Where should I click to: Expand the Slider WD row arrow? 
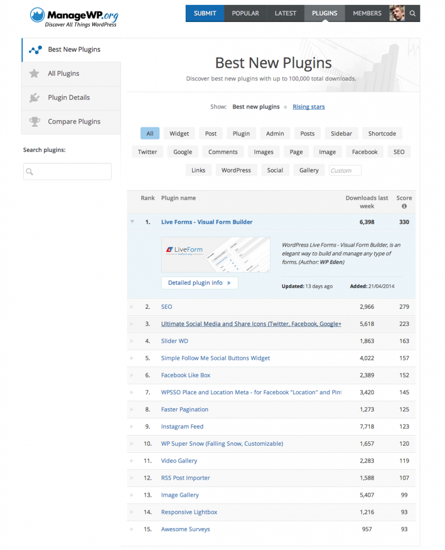132,341
